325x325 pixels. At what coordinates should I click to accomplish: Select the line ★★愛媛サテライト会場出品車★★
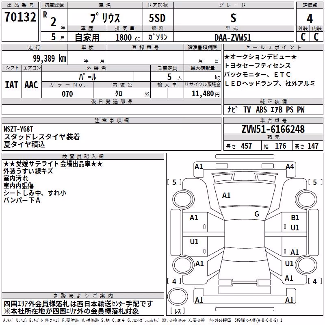pyautogui.click(x=53, y=164)
